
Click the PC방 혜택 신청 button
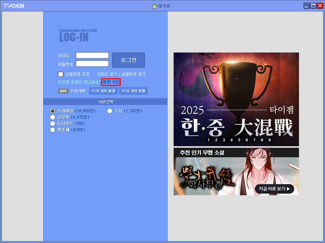[x=133, y=91]
